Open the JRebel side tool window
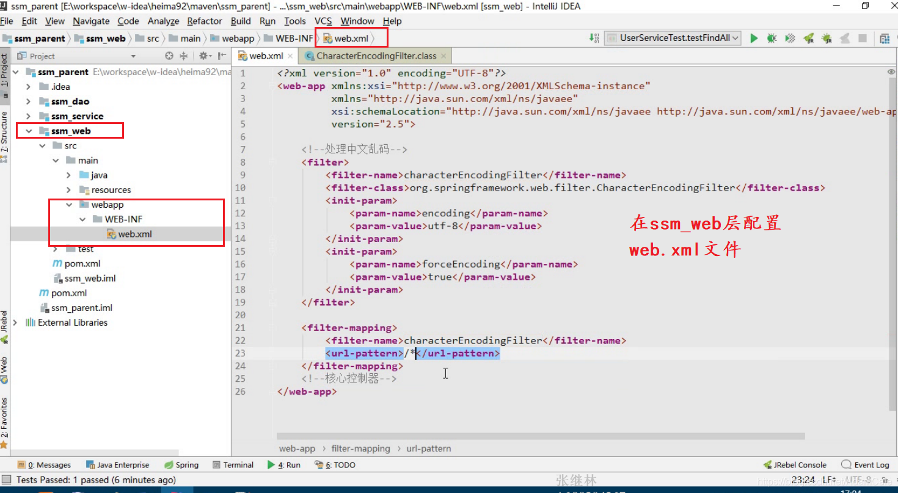This screenshot has height=493, width=898. (x=4, y=327)
